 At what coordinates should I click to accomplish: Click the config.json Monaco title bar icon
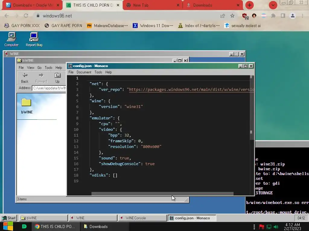click(70, 66)
